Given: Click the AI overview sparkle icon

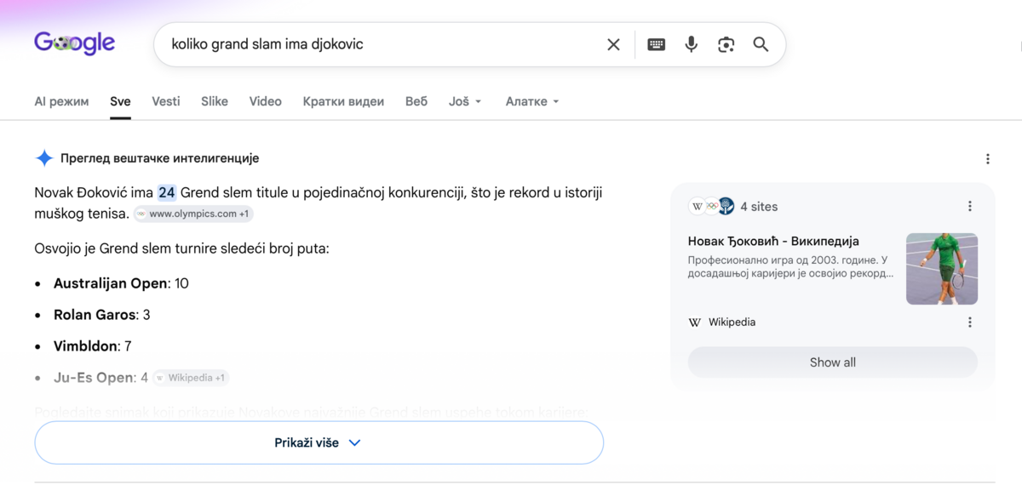Looking at the screenshot, I should click(44, 158).
